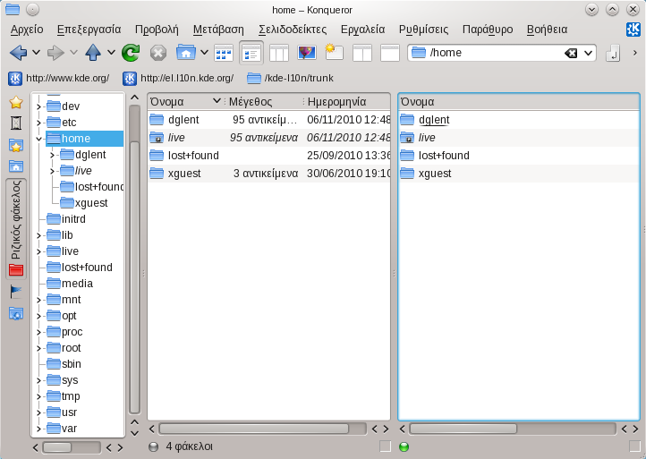Open the Εργαλεία menu
This screenshot has width=646, height=459.
362,29
